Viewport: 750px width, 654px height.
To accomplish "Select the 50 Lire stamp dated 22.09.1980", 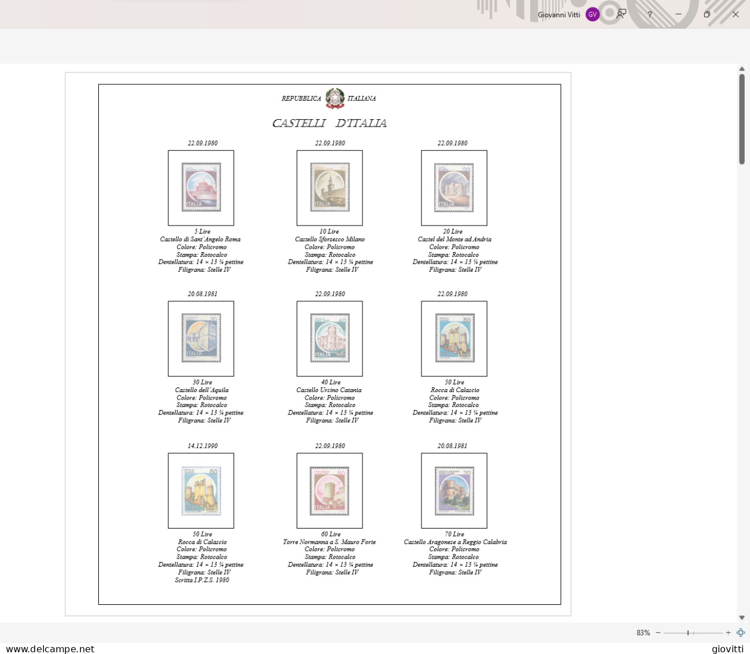I will 455,338.
